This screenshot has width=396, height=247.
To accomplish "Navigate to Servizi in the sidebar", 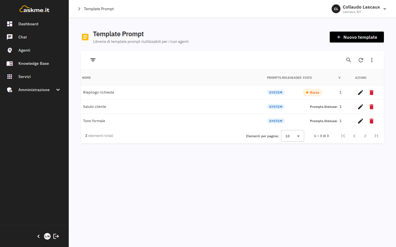I will click(x=34, y=77).
